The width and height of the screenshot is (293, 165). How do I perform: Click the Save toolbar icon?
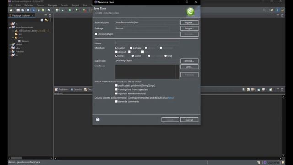[18, 10]
